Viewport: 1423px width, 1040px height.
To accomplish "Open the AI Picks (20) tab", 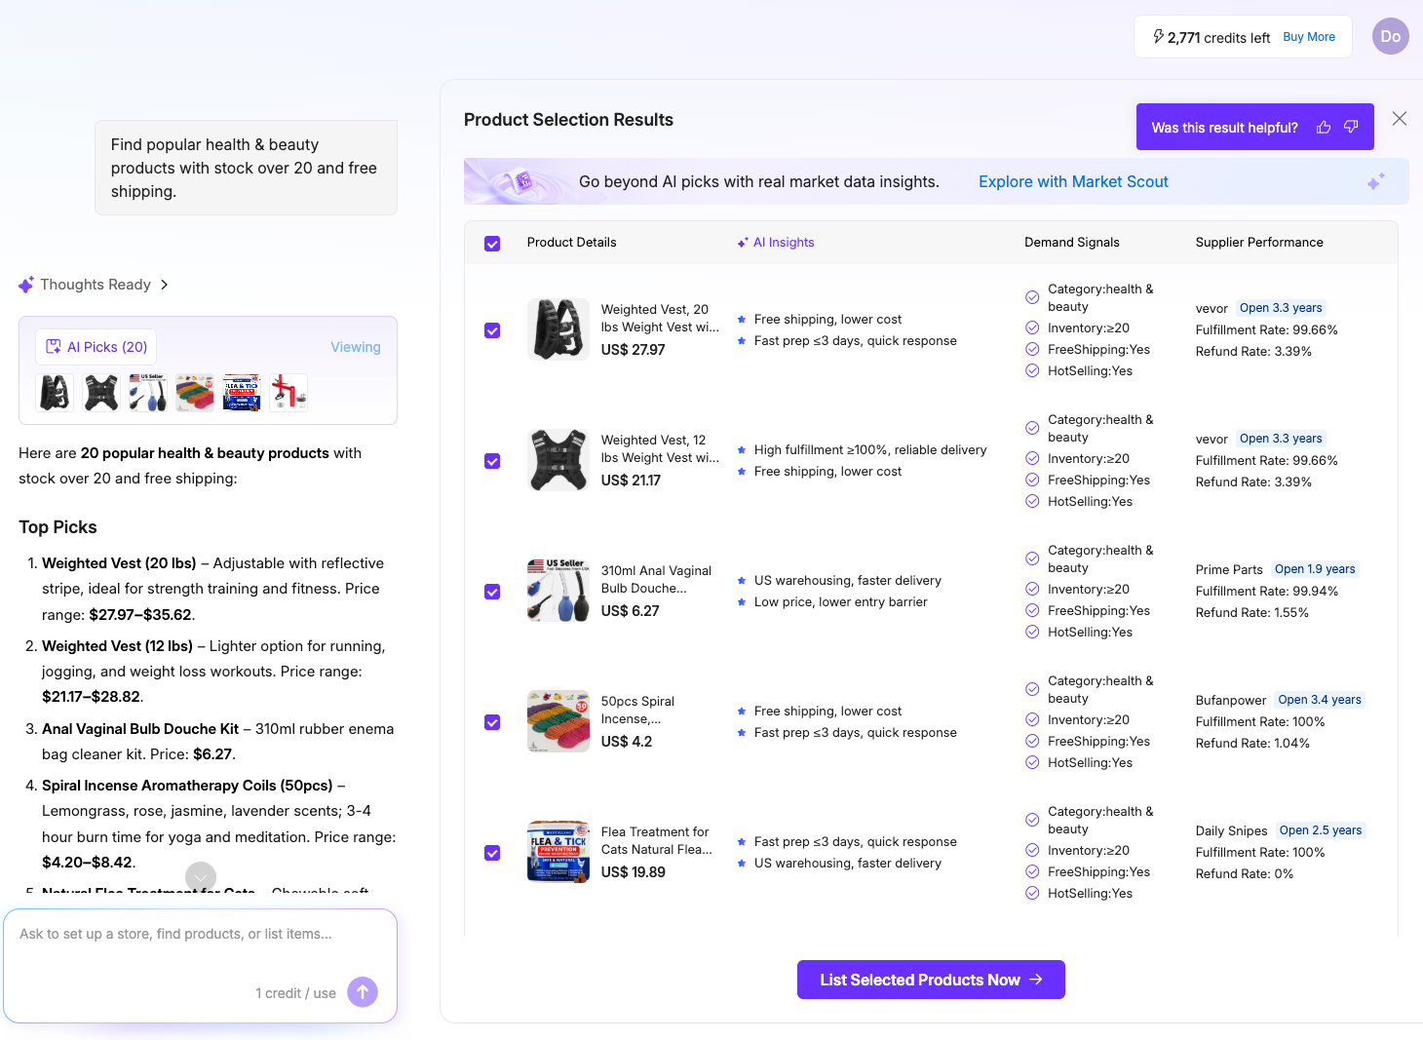I will pyautogui.click(x=96, y=347).
